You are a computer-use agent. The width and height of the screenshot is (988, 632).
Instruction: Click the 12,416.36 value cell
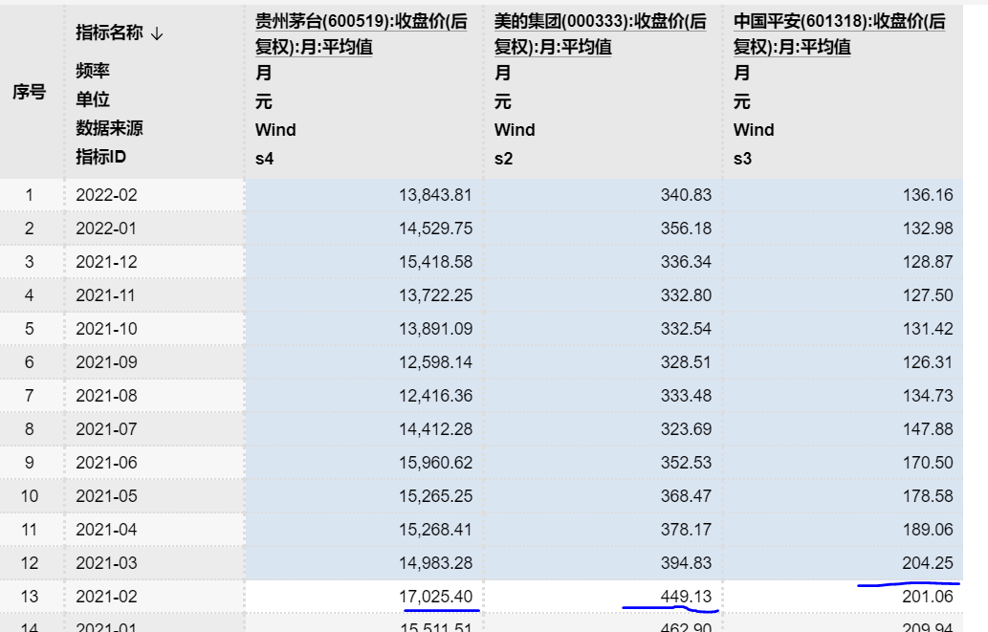(x=435, y=396)
